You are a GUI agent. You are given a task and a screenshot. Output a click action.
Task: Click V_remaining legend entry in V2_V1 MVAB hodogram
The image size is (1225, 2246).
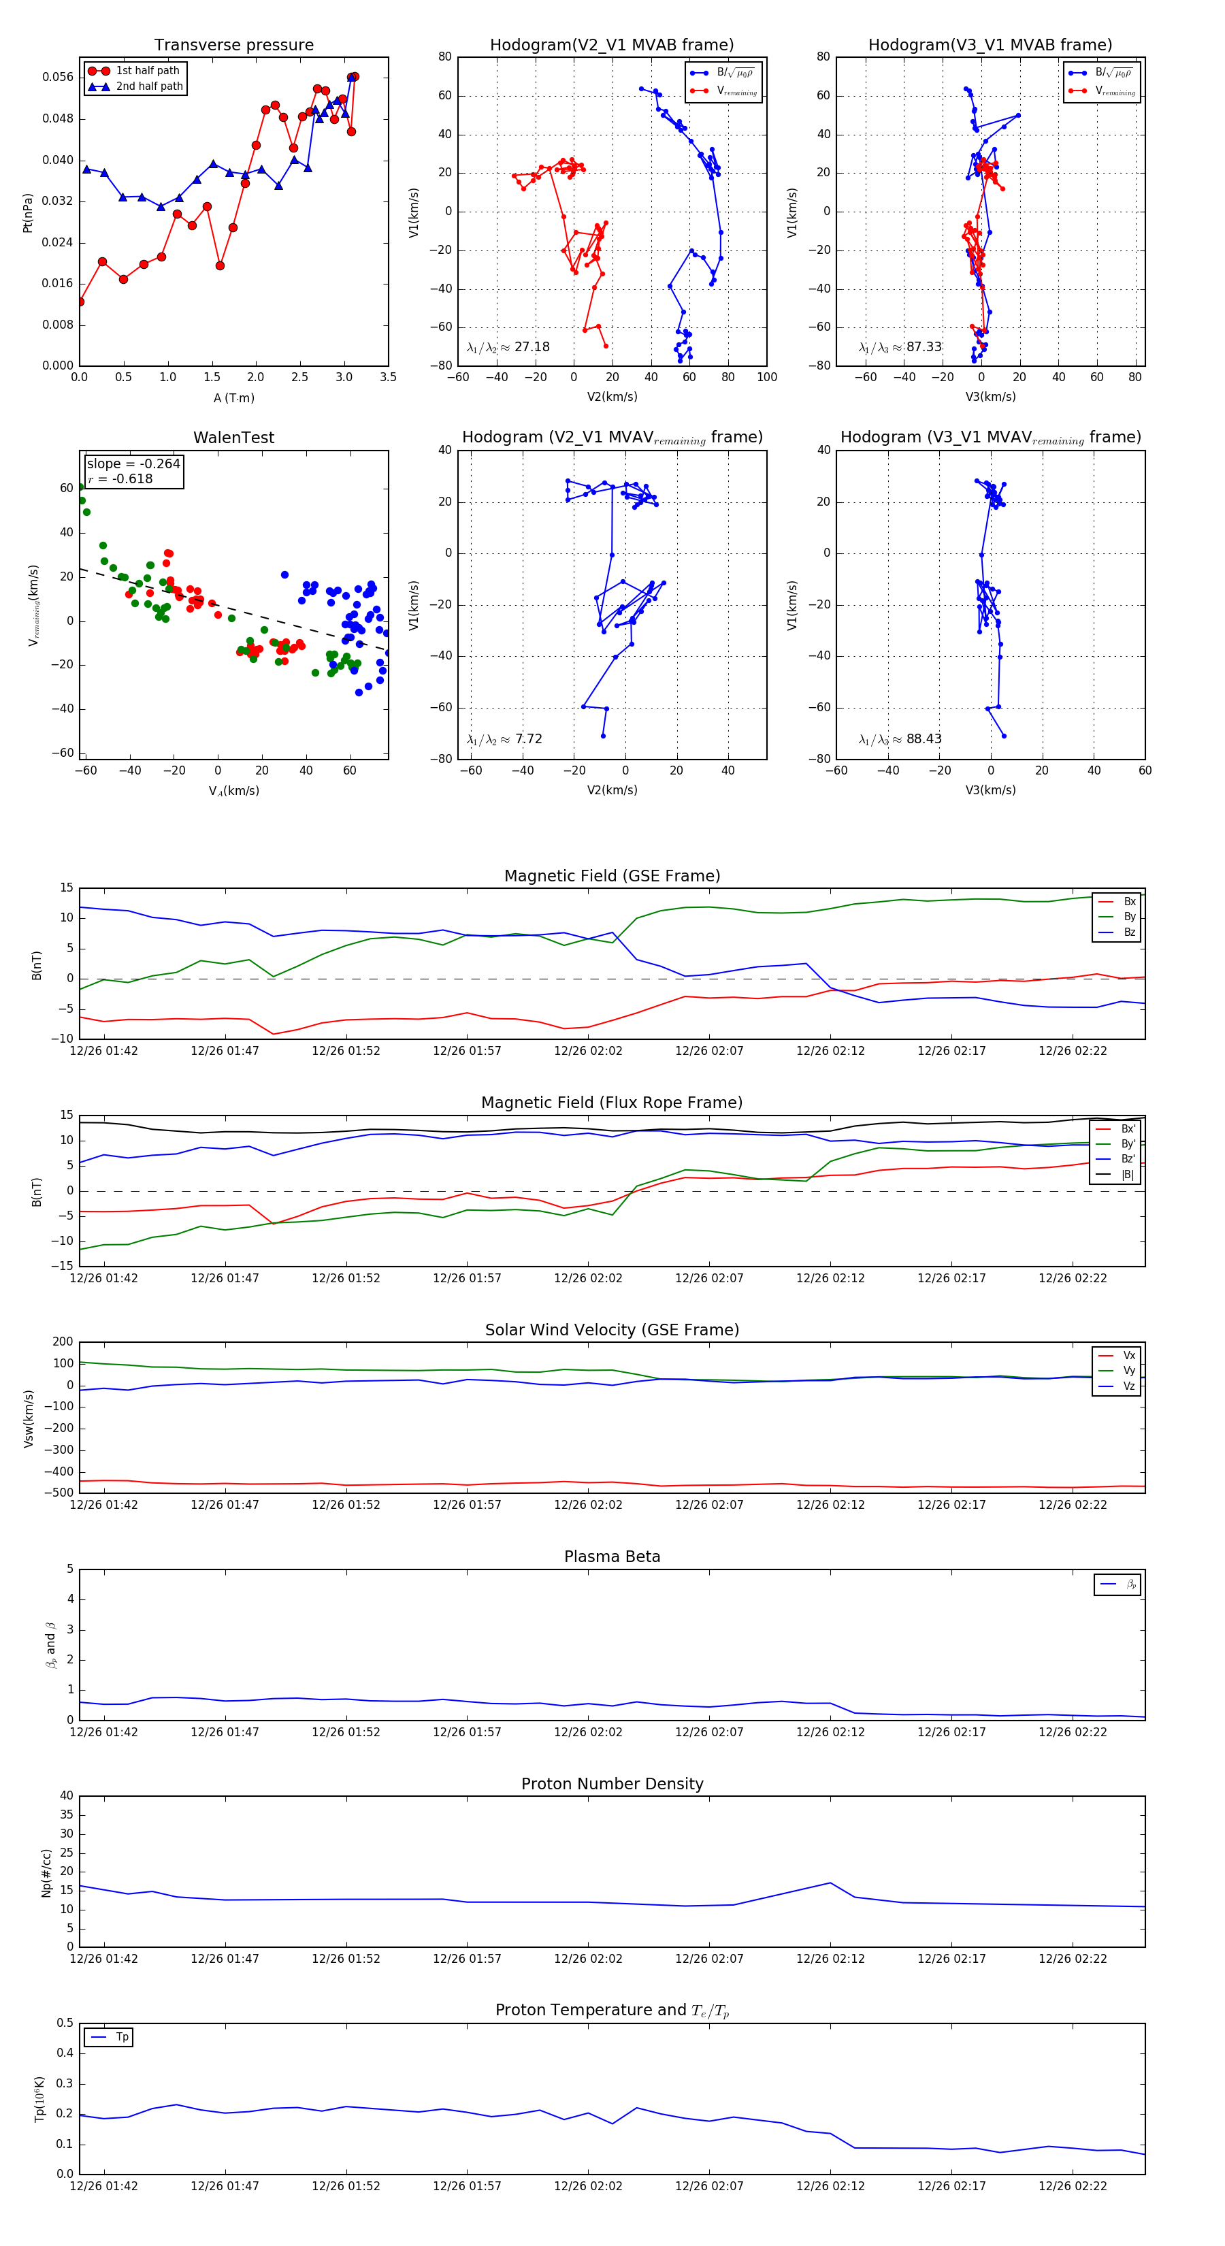point(723,91)
